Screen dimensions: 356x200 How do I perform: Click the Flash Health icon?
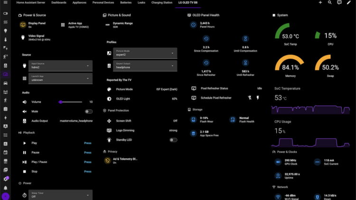(x=233, y=119)
